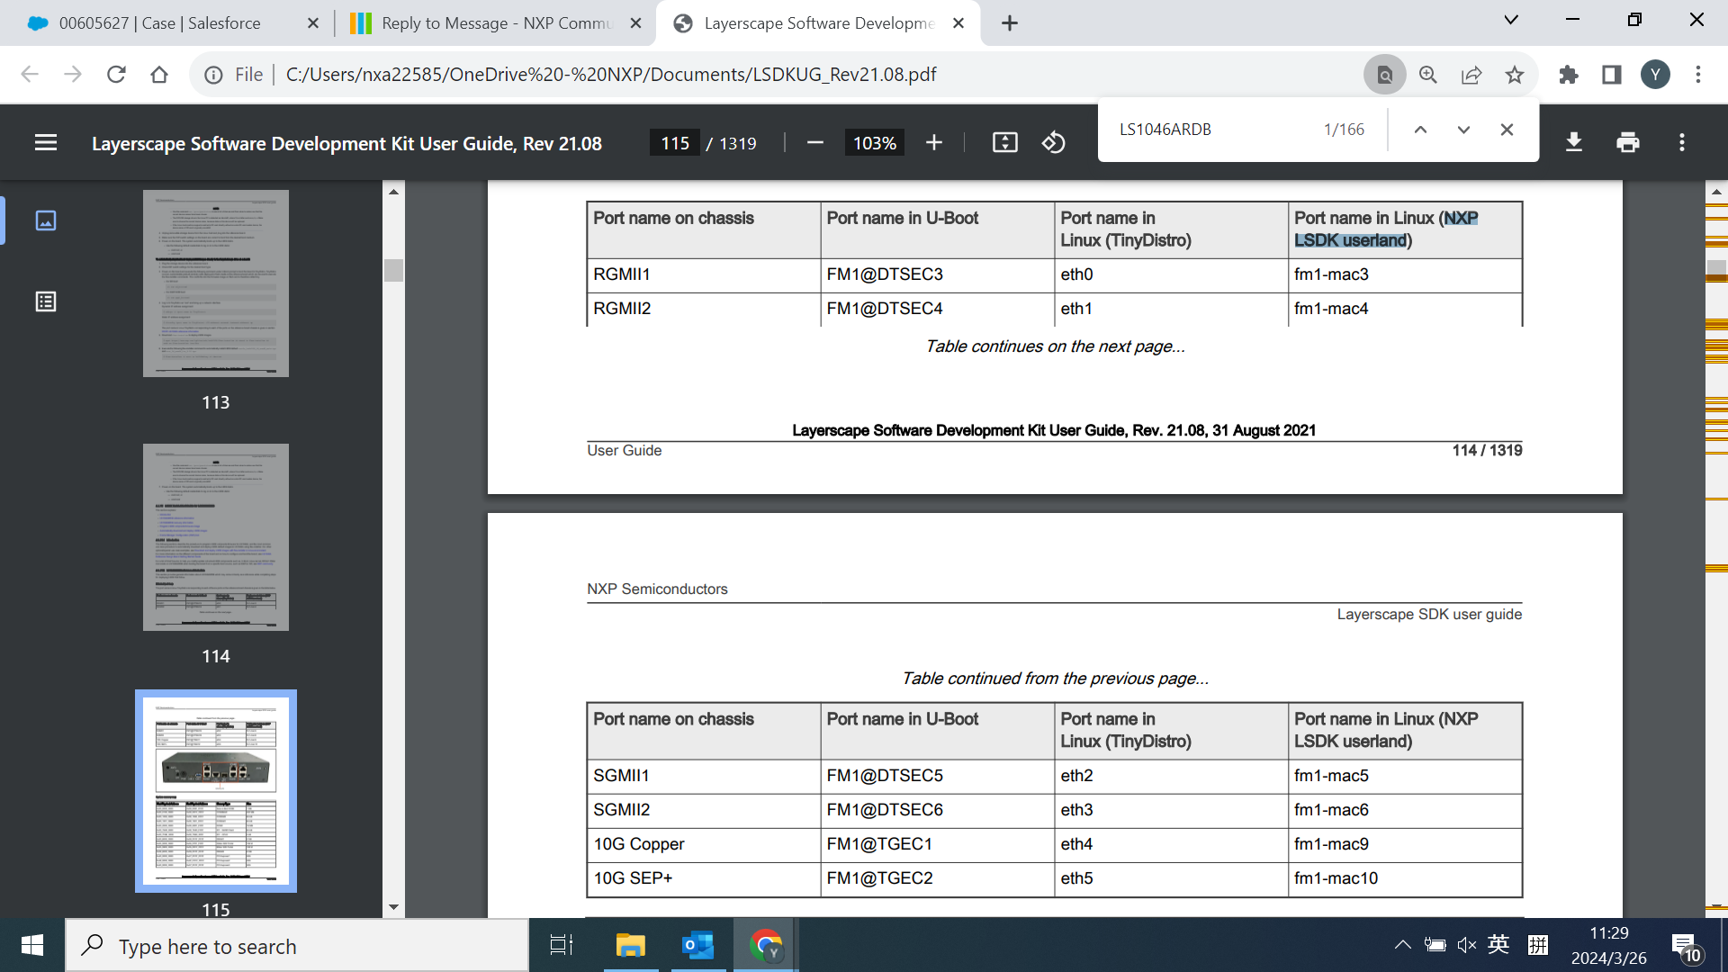The image size is (1728, 972).
Task: Toggle the PDF sidebar menu
Action: click(x=46, y=142)
